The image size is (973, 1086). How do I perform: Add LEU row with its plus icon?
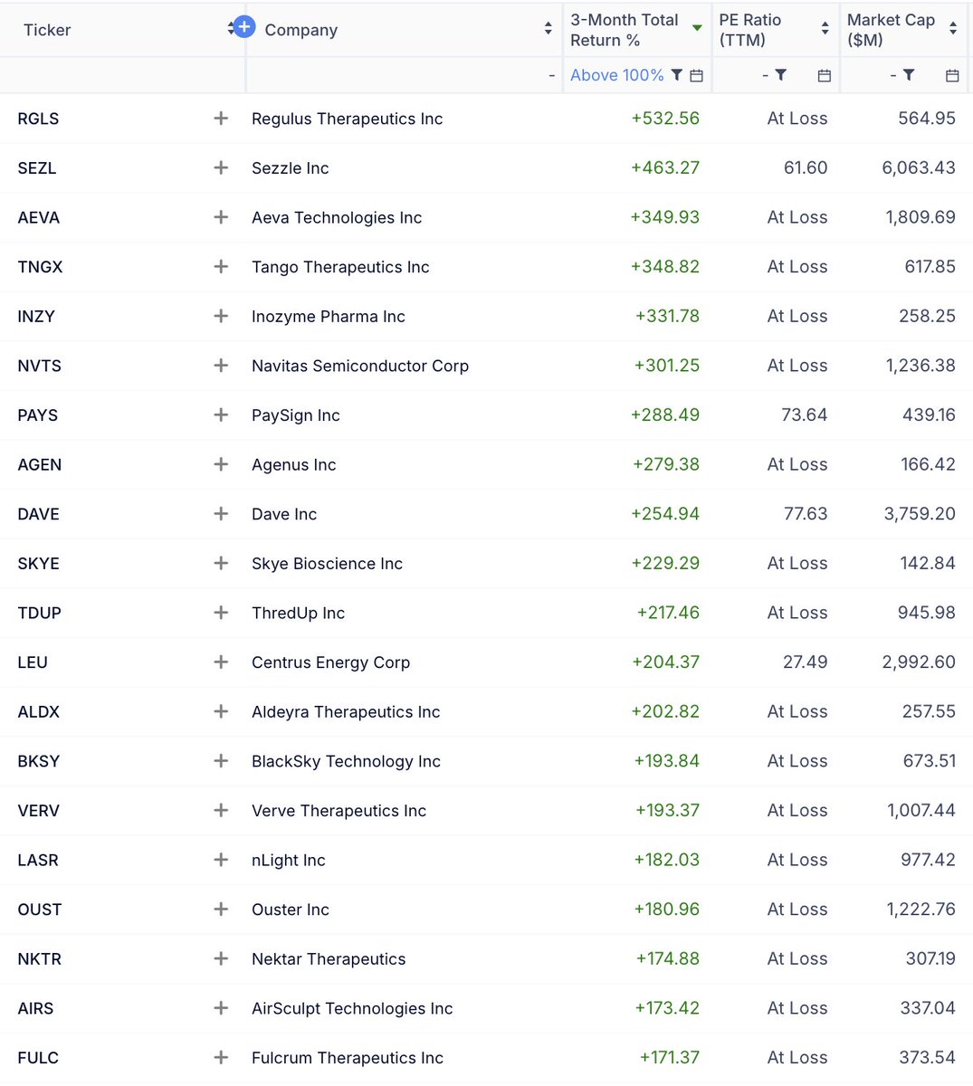click(221, 662)
